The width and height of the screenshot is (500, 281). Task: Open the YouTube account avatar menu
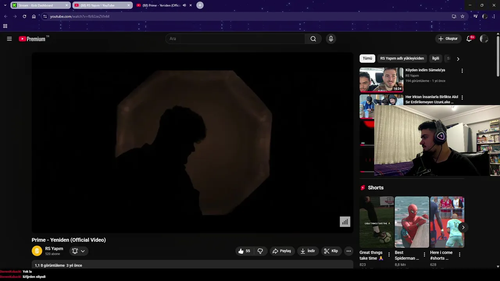point(484,39)
